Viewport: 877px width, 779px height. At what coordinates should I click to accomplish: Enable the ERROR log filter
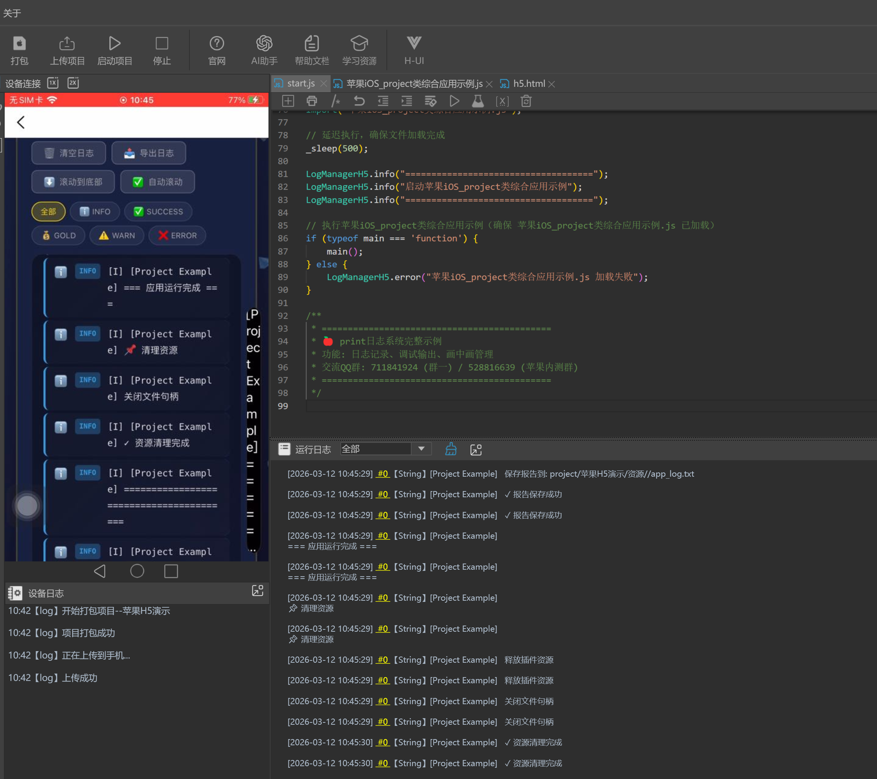(x=177, y=236)
